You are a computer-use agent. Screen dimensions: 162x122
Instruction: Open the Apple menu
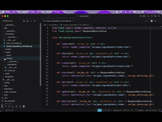click(x=3, y=12)
